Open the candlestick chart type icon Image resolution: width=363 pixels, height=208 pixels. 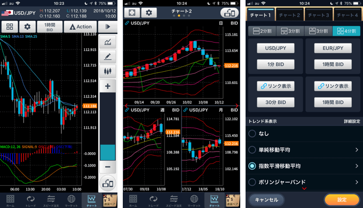click(108, 71)
